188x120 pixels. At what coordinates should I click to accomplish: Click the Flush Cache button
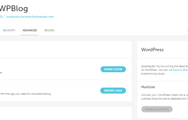pos(113,69)
